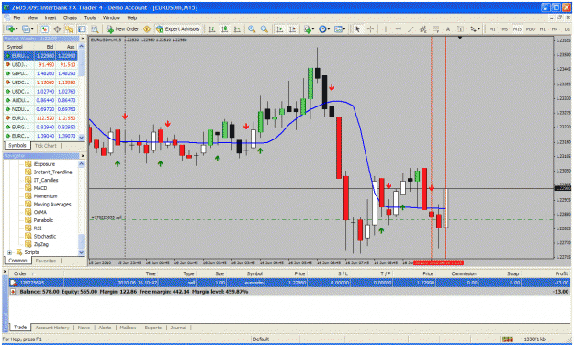Open the Journal tab in Terminal
Image resolution: width=574 pixels, height=345 pixels.
coord(178,328)
